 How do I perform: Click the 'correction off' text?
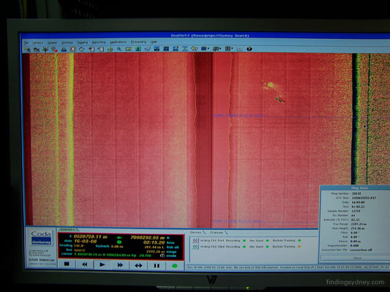point(361,250)
